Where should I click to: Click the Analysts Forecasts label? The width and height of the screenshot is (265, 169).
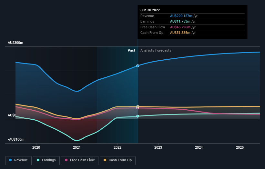click(x=156, y=51)
